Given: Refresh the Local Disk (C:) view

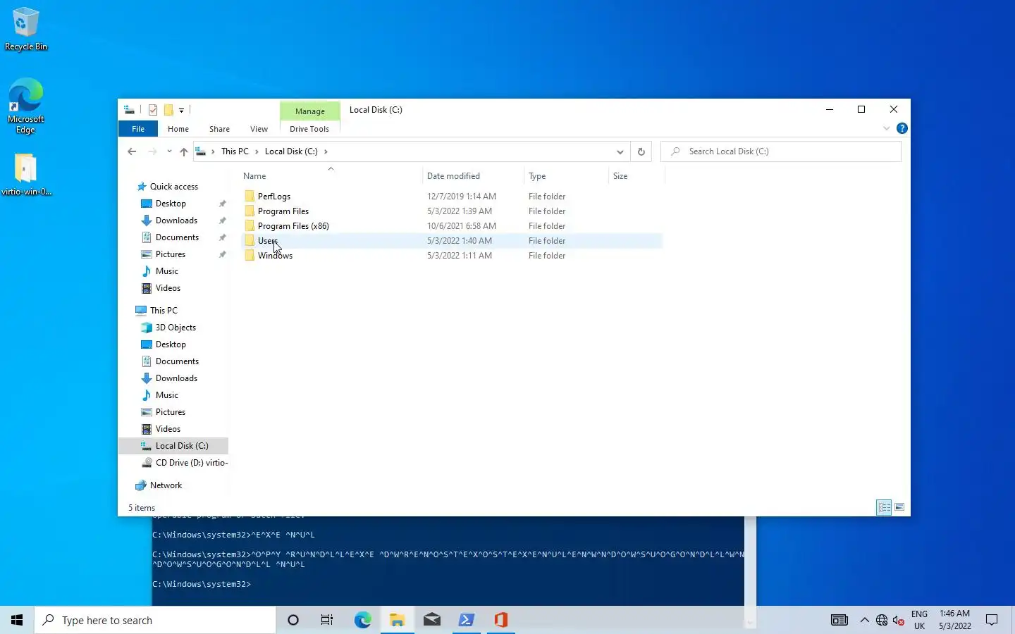Looking at the screenshot, I should [x=641, y=151].
